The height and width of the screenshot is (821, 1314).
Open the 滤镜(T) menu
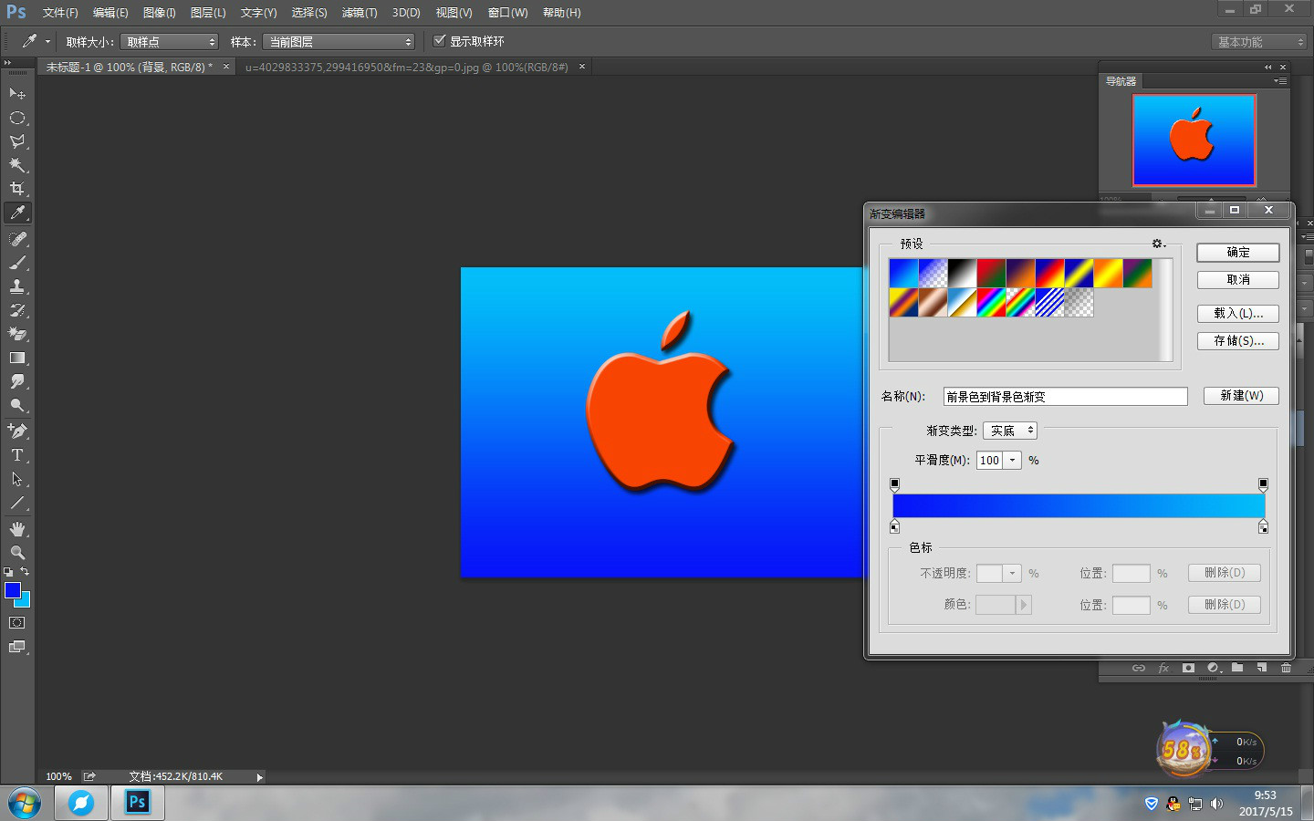359,13
